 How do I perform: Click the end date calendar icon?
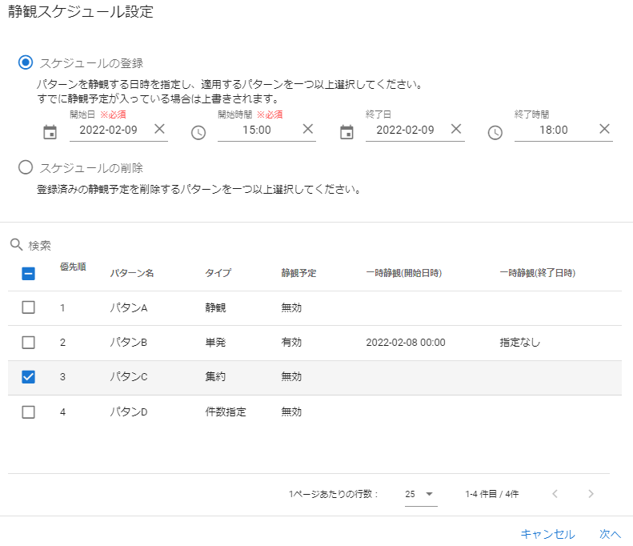pos(347,132)
